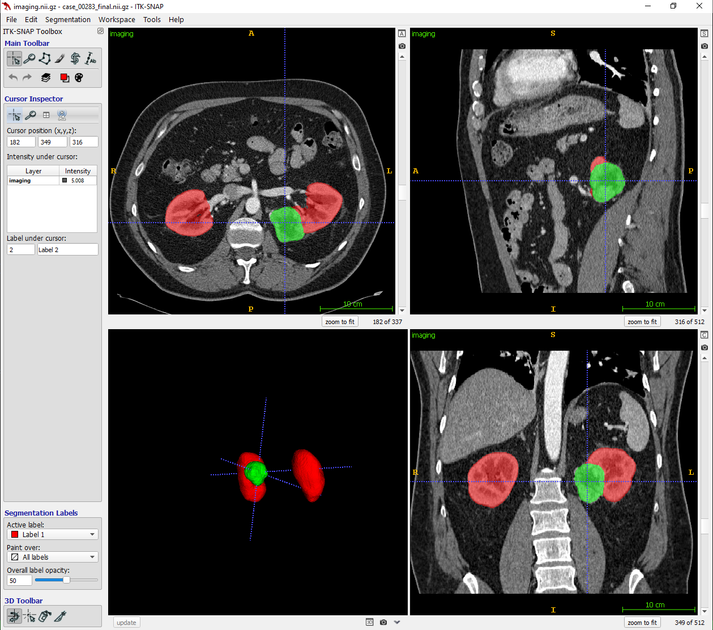Toggle the 3D view expand icon
Screen dimensions: 713x630
tap(369, 622)
